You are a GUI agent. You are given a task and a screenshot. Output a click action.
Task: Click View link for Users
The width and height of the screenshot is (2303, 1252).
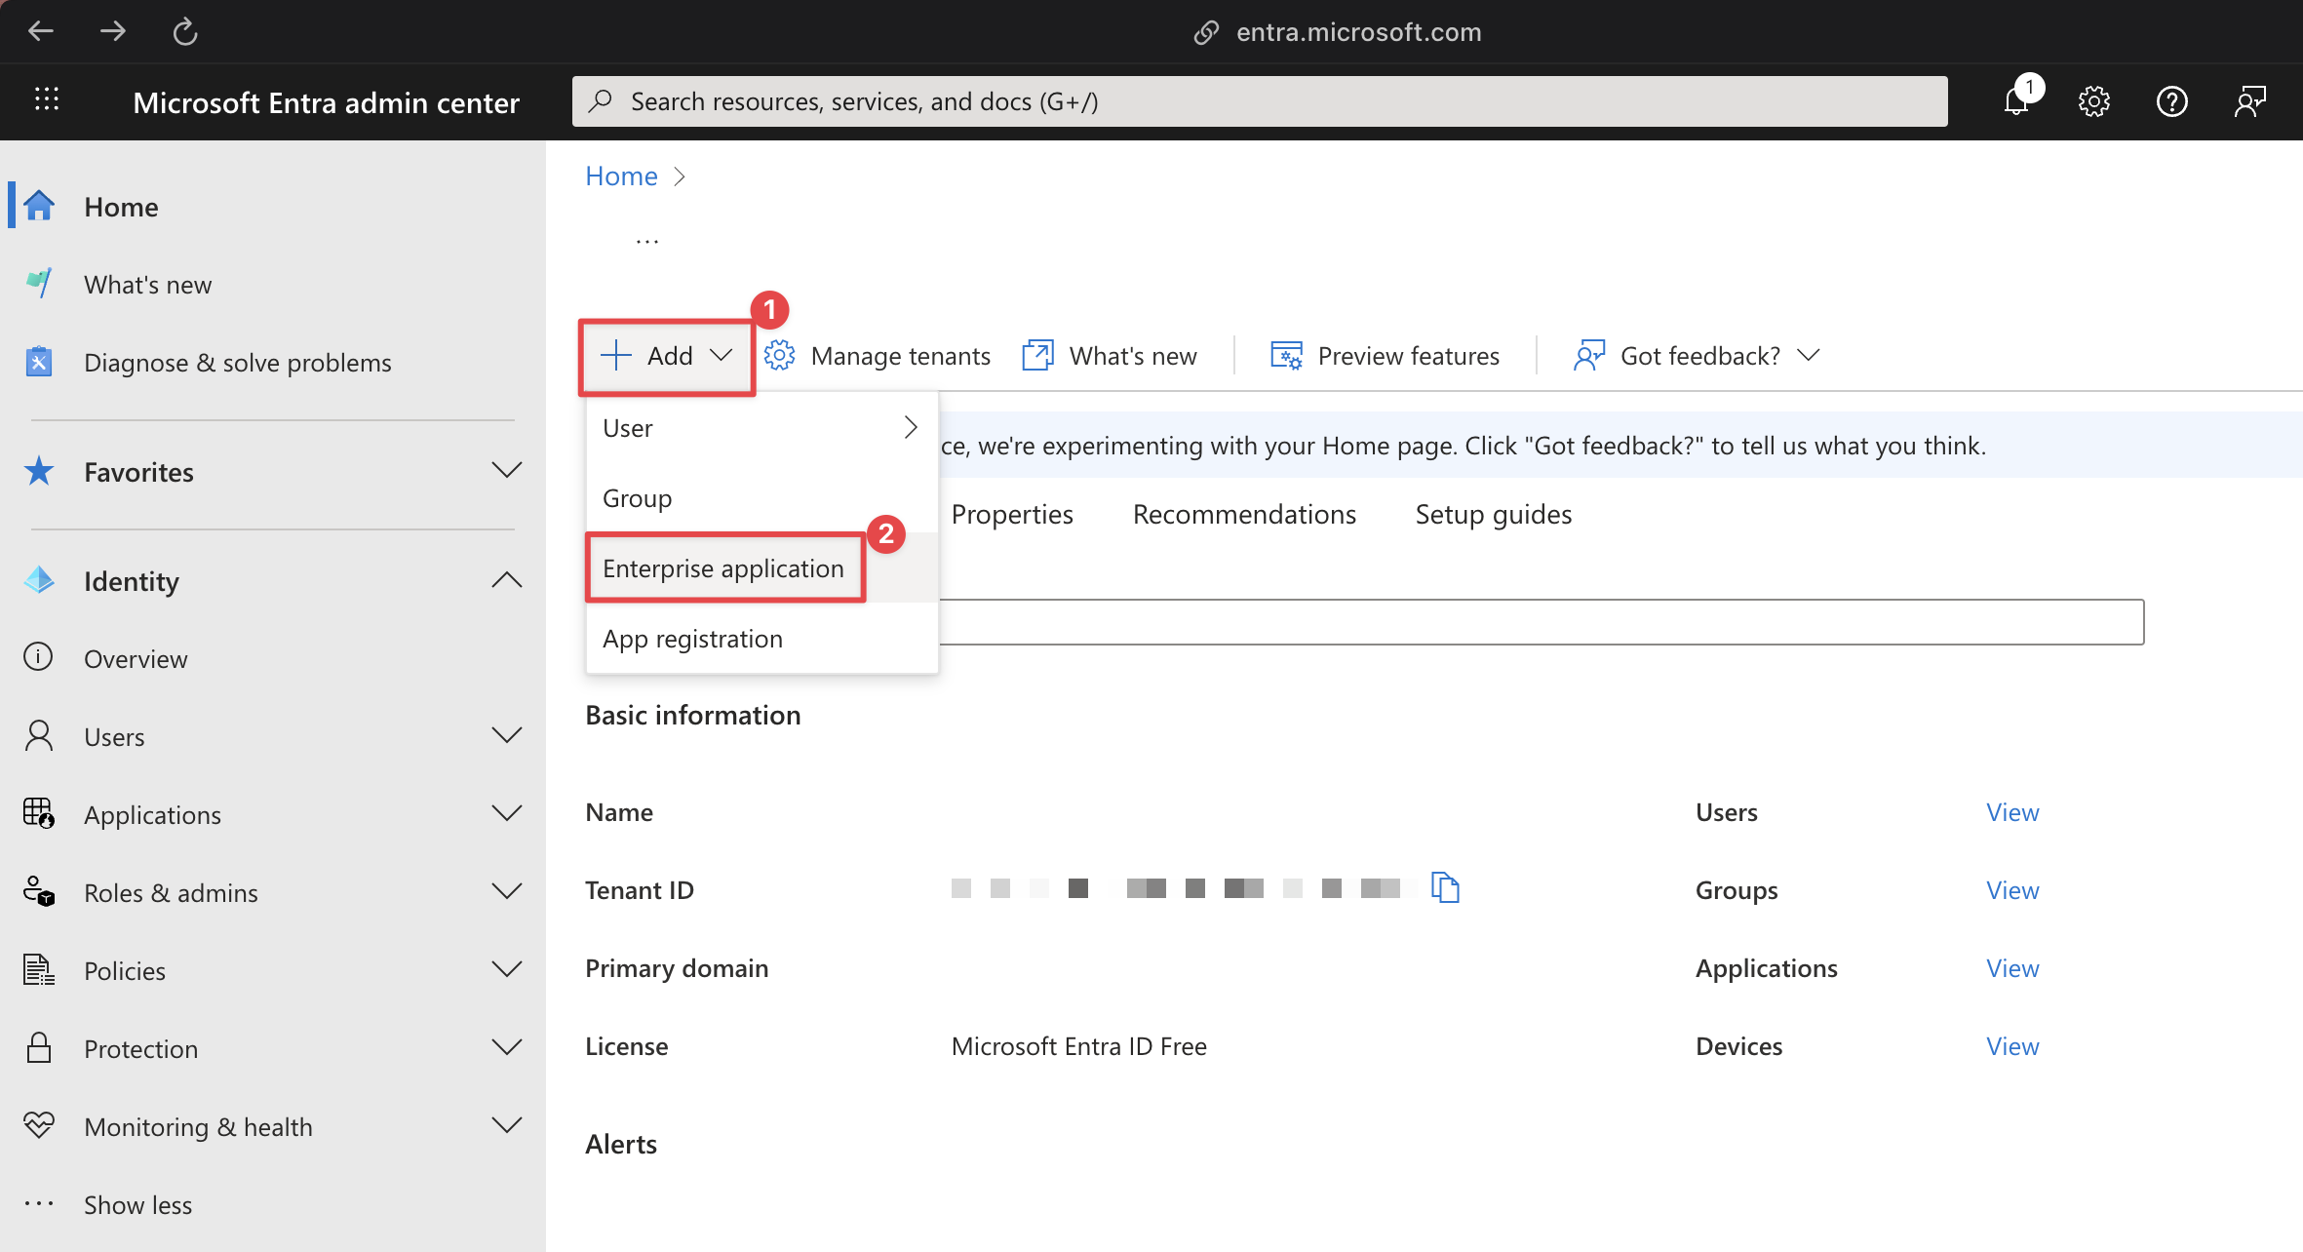tap(2012, 812)
